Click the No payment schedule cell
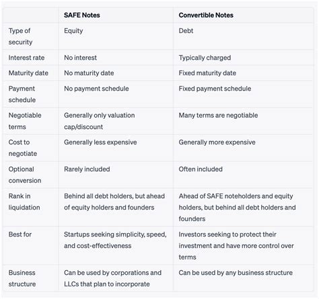Screen dimensions: 319x299 click(x=96, y=89)
